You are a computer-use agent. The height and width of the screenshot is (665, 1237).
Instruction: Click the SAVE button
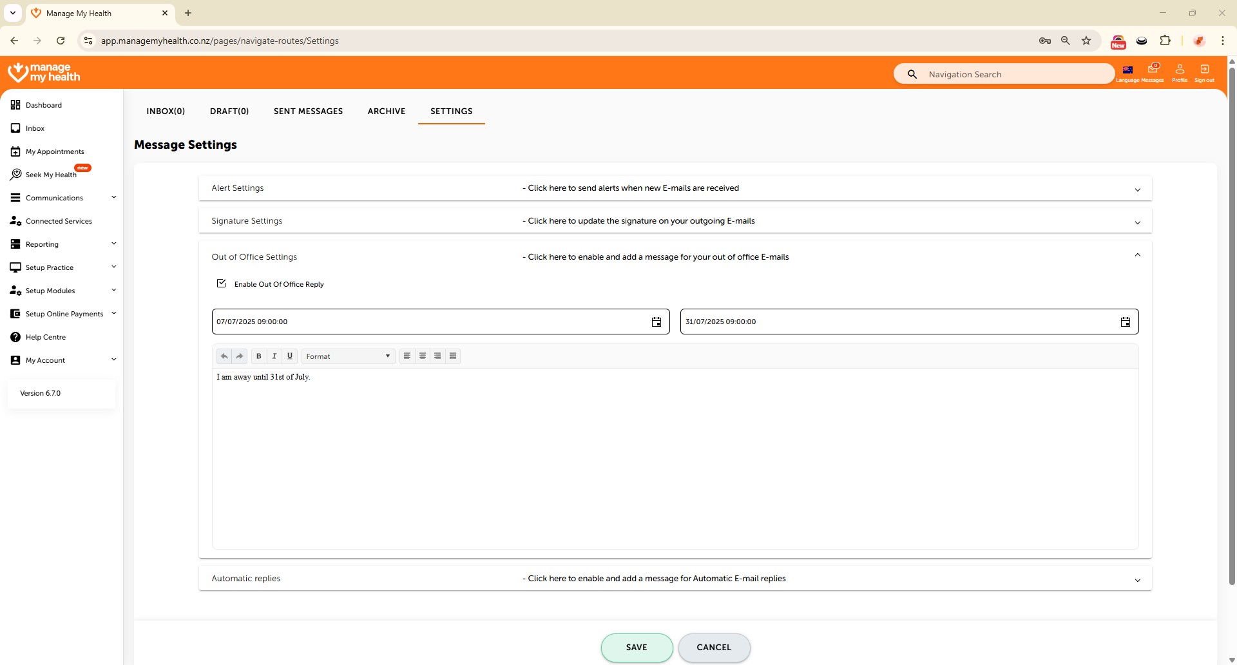637,648
